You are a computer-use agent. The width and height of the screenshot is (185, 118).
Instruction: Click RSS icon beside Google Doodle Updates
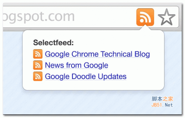(38, 76)
